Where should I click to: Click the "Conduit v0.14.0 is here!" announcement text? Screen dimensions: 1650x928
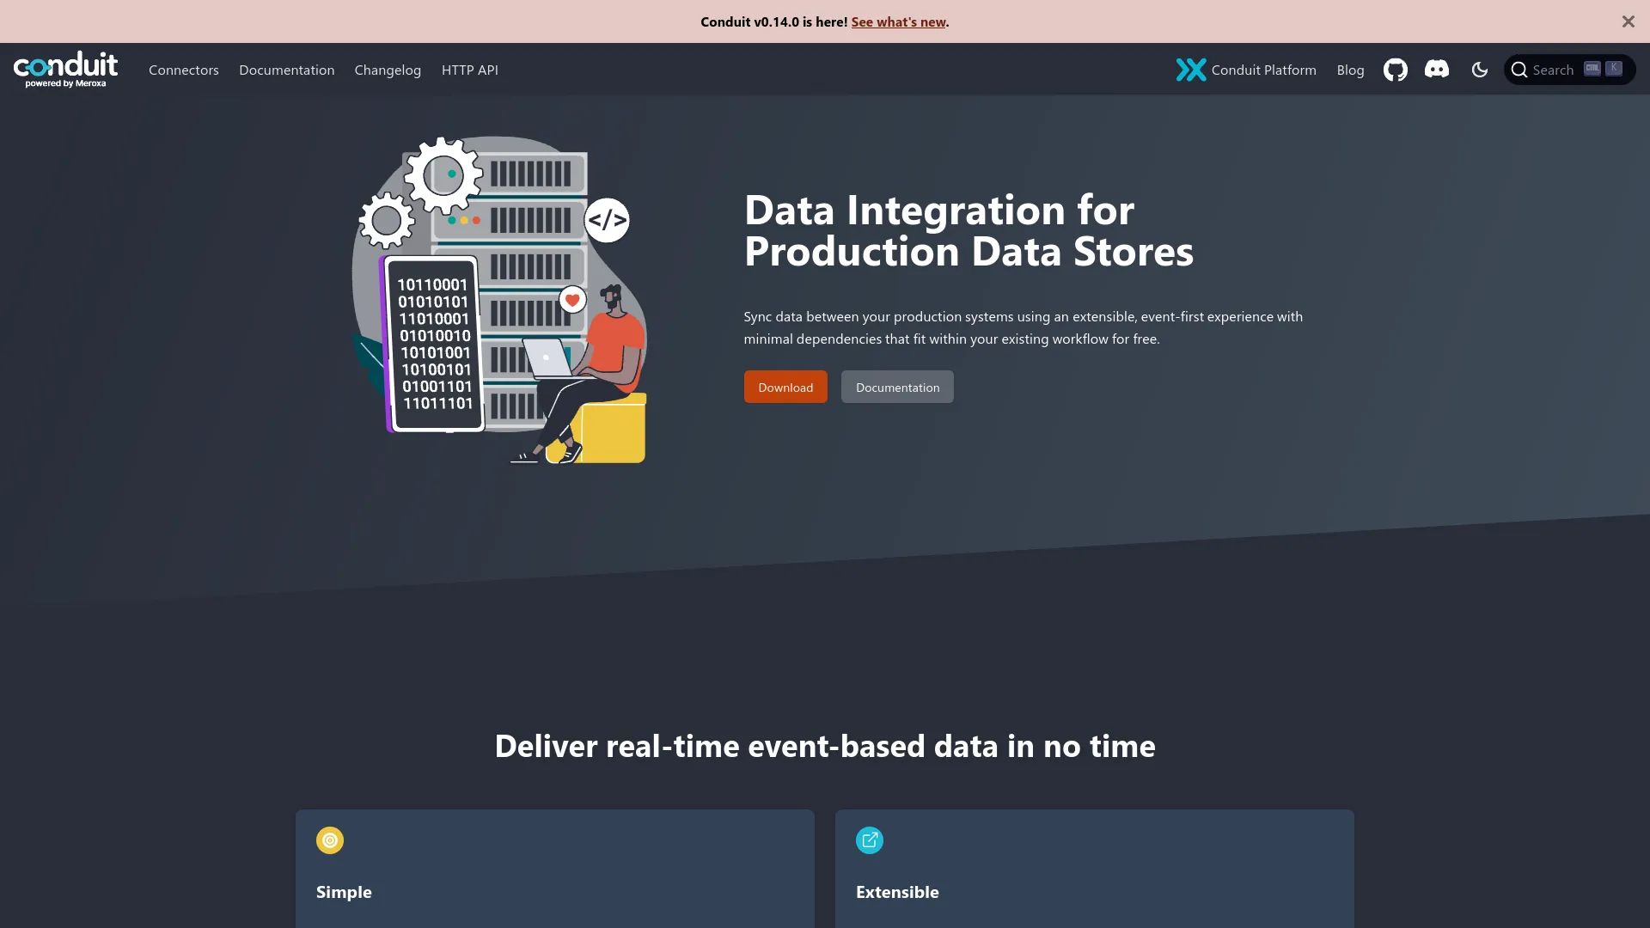(773, 21)
